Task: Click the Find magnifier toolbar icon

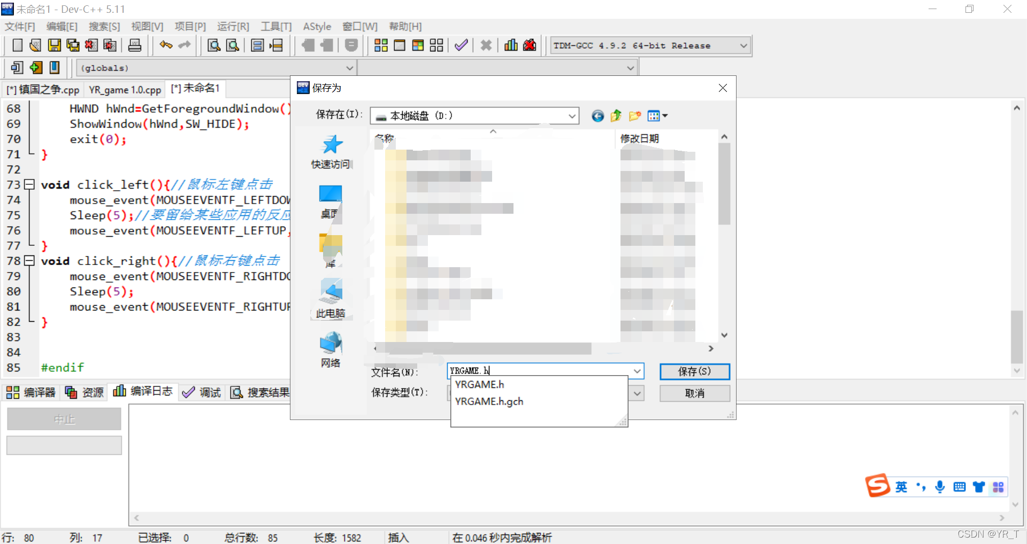Action: pyautogui.click(x=214, y=45)
